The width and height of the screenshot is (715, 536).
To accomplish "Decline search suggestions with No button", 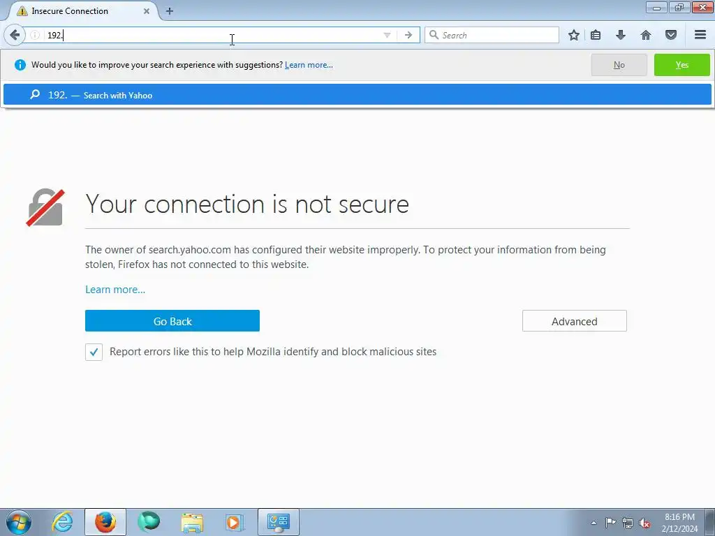I will click(619, 65).
